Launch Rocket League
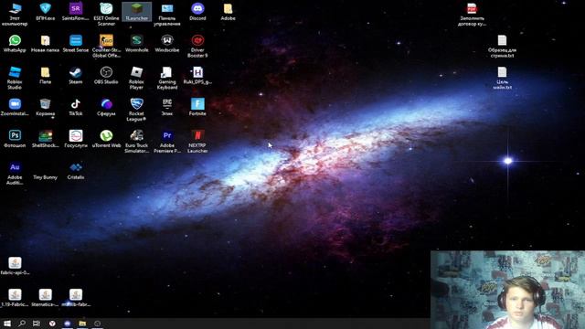This screenshot has height=329, width=585. (x=136, y=110)
